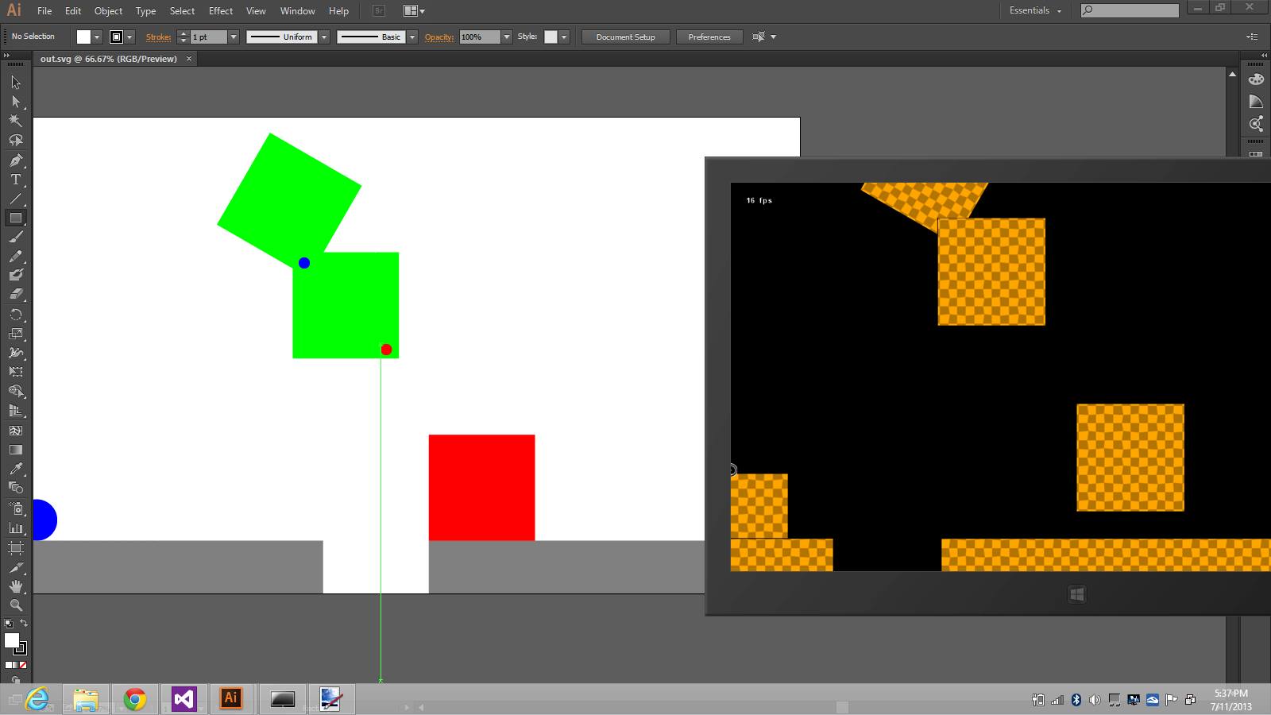The height and width of the screenshot is (715, 1271).
Task: Select the Blob Brush tool
Action: pos(15,275)
